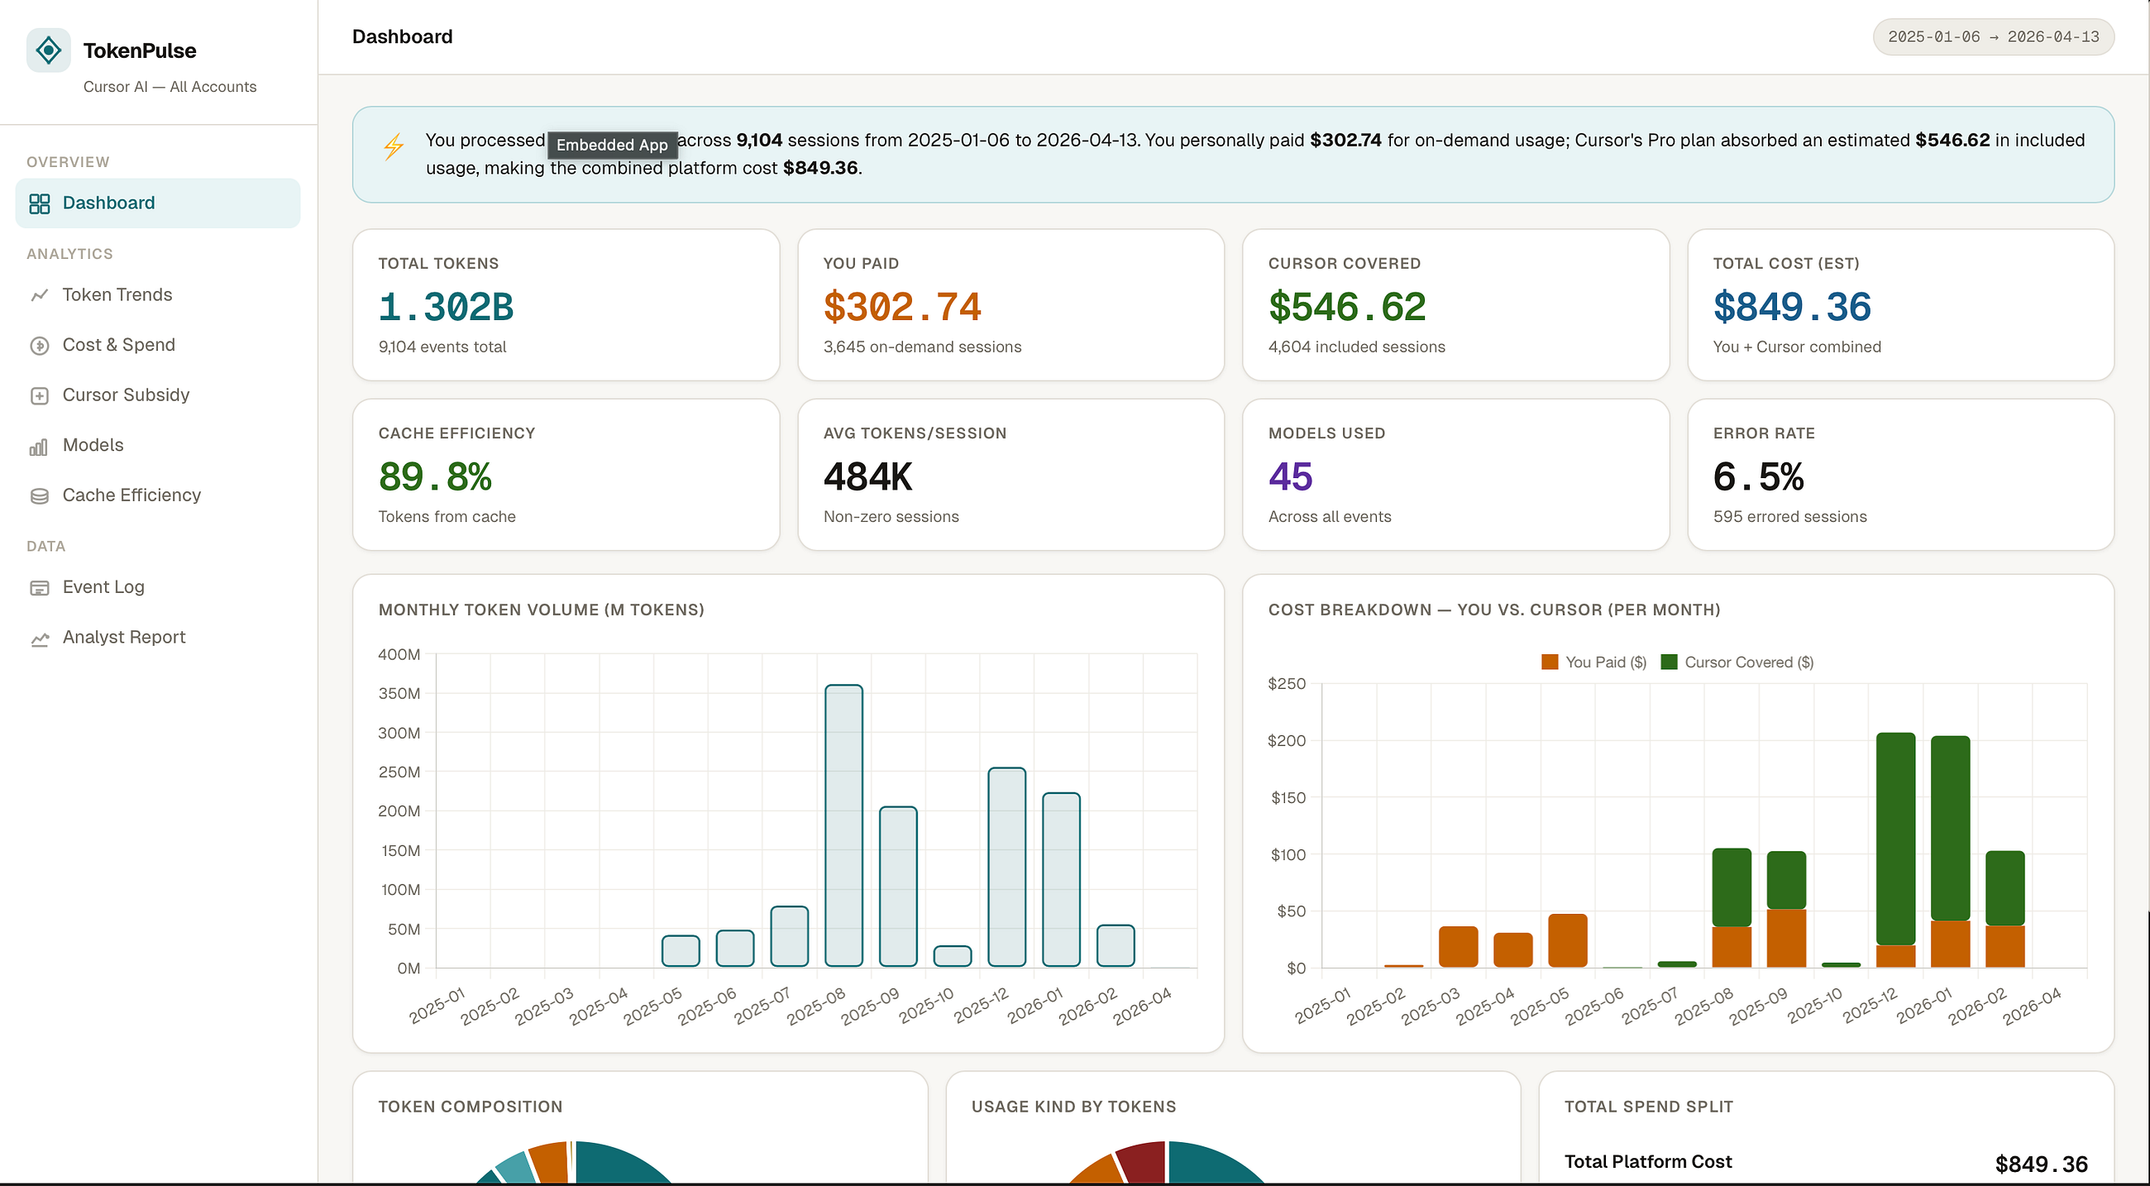The image size is (2150, 1186).
Task: Click the "Usage Kind by Tokens" chart heading
Action: [1073, 1107]
